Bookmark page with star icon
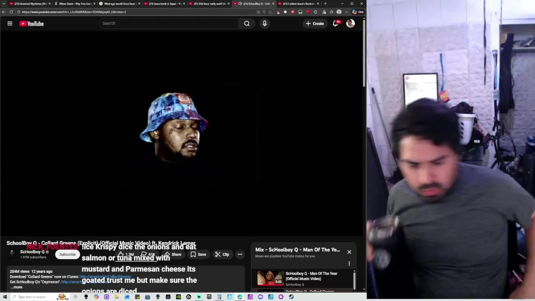Image resolution: width=535 pixels, height=301 pixels. pyautogui.click(x=270, y=12)
